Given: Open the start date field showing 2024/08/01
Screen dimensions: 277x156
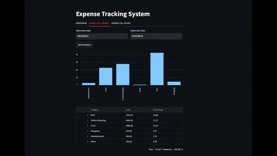Looking at the screenshot, I should tap(102, 36).
